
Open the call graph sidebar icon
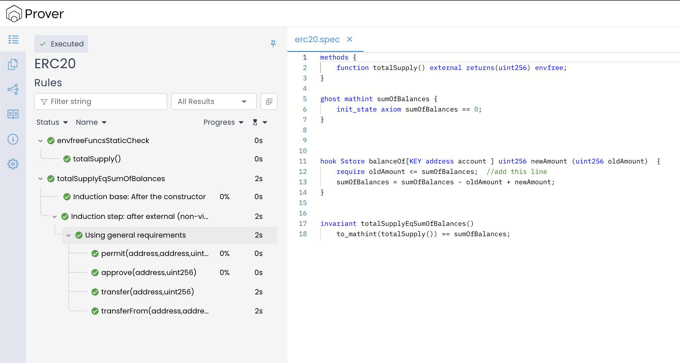[x=13, y=89]
